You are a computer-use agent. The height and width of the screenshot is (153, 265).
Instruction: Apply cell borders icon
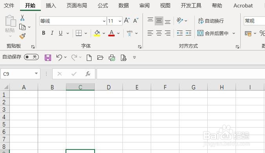click(79, 33)
